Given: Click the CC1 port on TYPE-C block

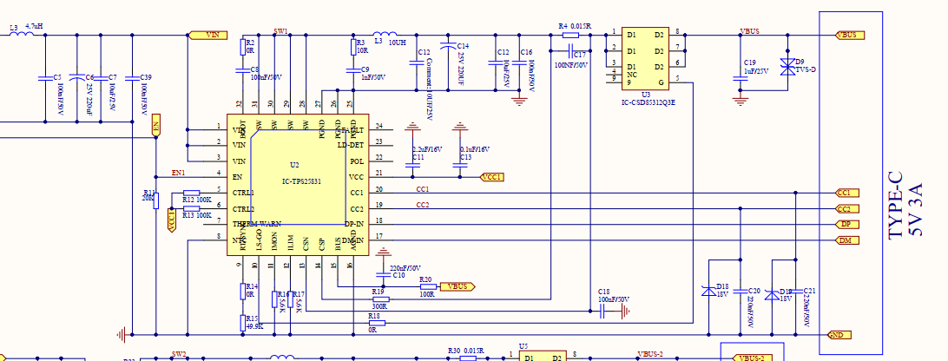Looking at the screenshot, I should click(846, 193).
